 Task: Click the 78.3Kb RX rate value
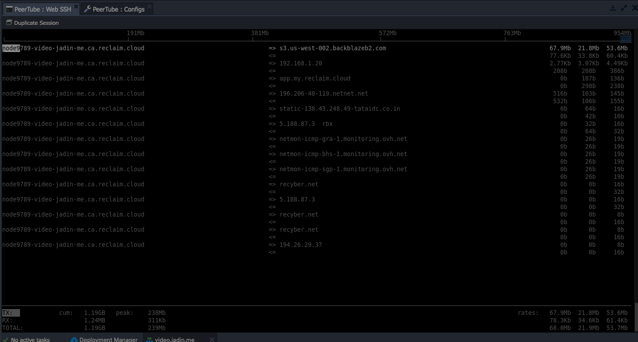[x=560, y=320]
